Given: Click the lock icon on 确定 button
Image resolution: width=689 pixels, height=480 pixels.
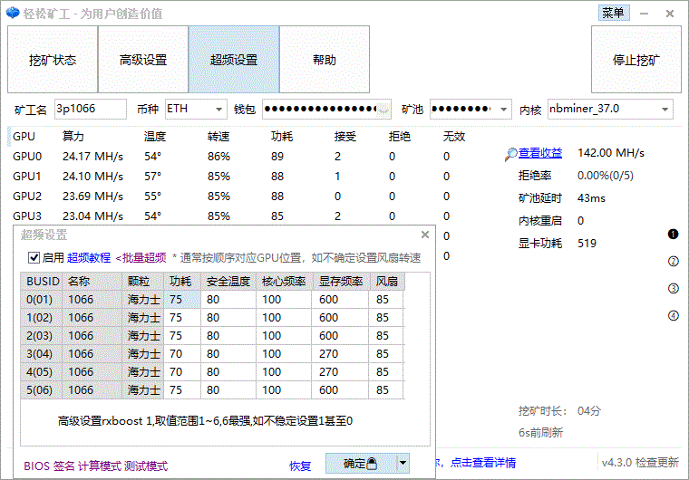Looking at the screenshot, I should click(372, 464).
